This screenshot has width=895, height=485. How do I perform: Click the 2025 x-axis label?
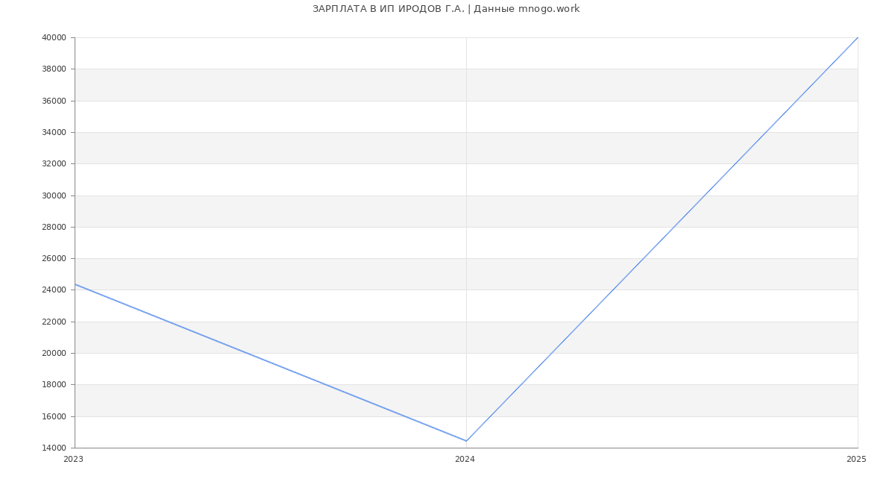(x=856, y=460)
